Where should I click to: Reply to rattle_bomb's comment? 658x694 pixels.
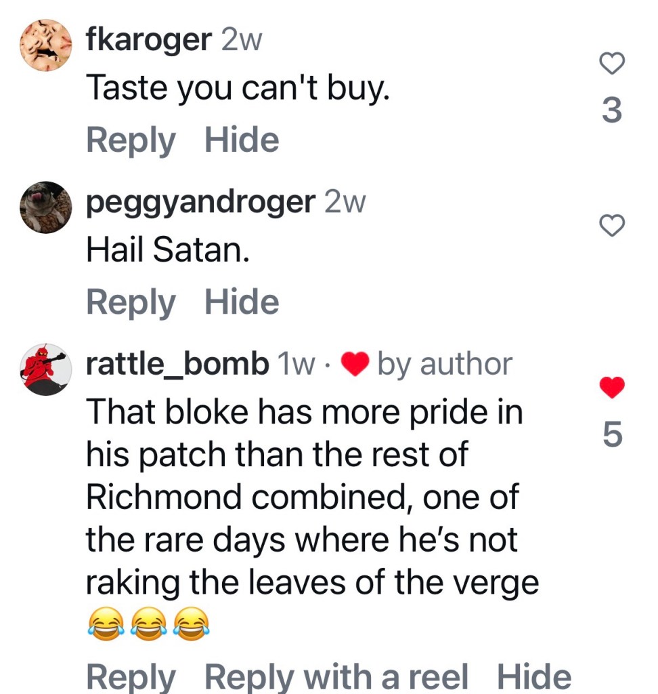(131, 677)
